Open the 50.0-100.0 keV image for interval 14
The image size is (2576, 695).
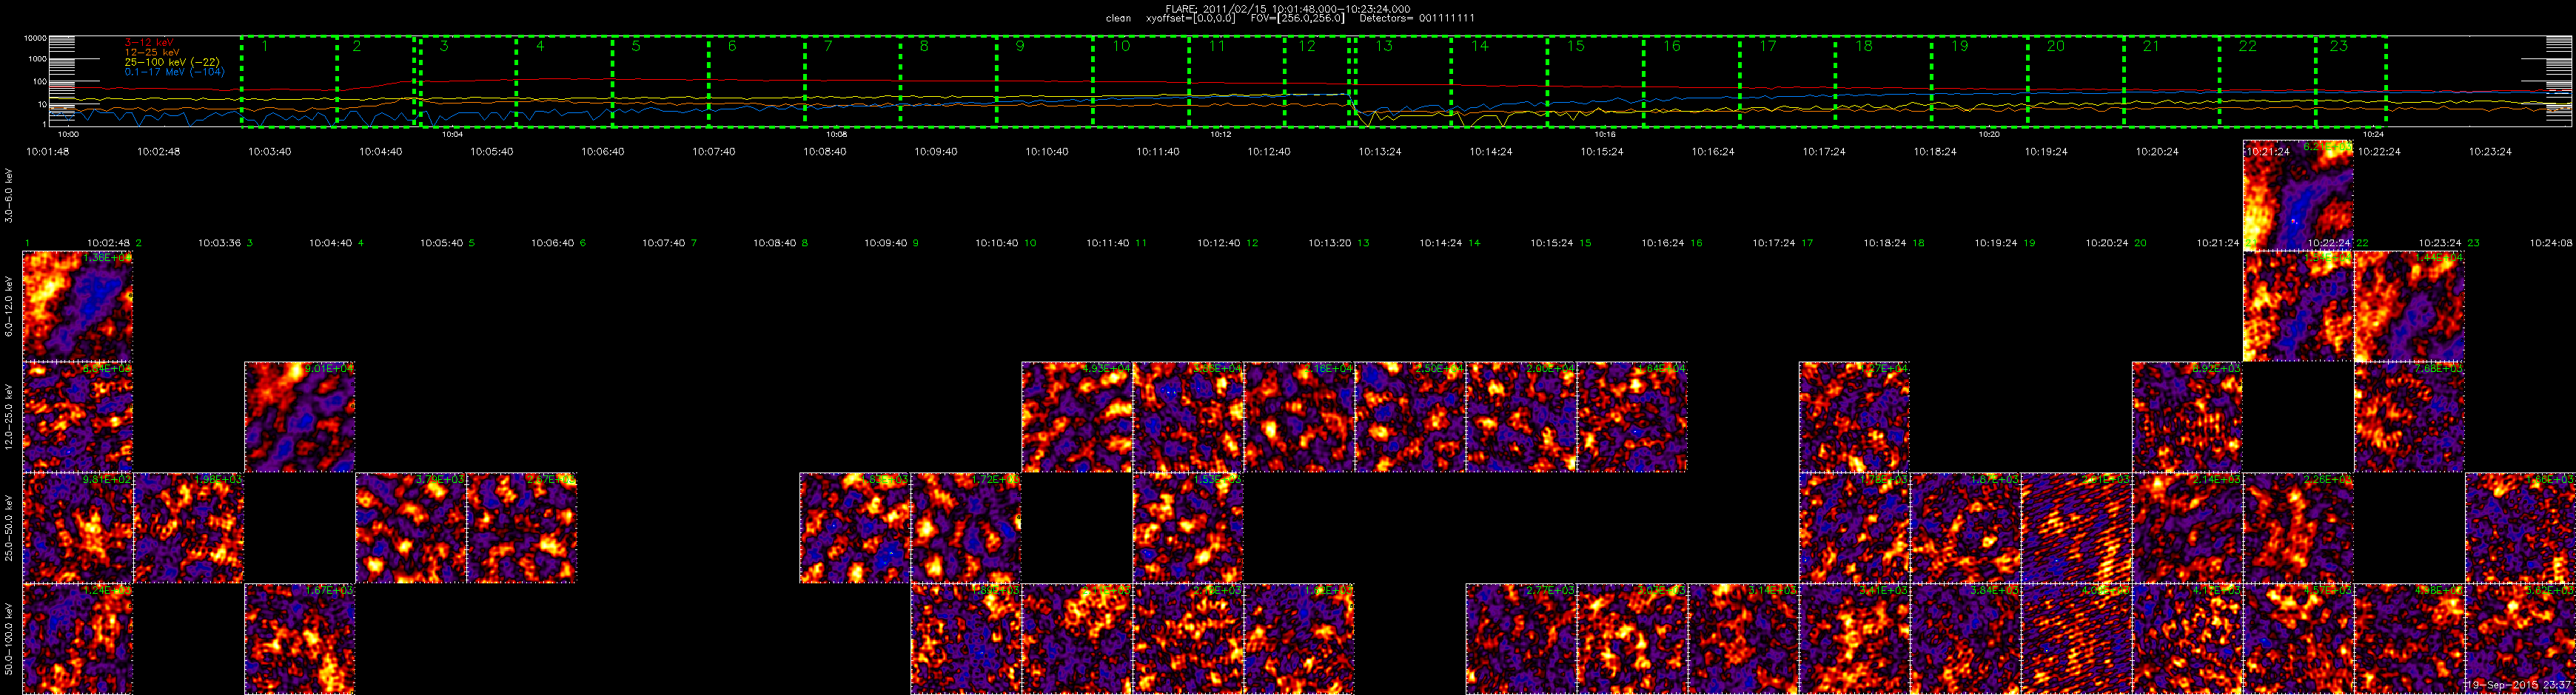[x=1520, y=639]
